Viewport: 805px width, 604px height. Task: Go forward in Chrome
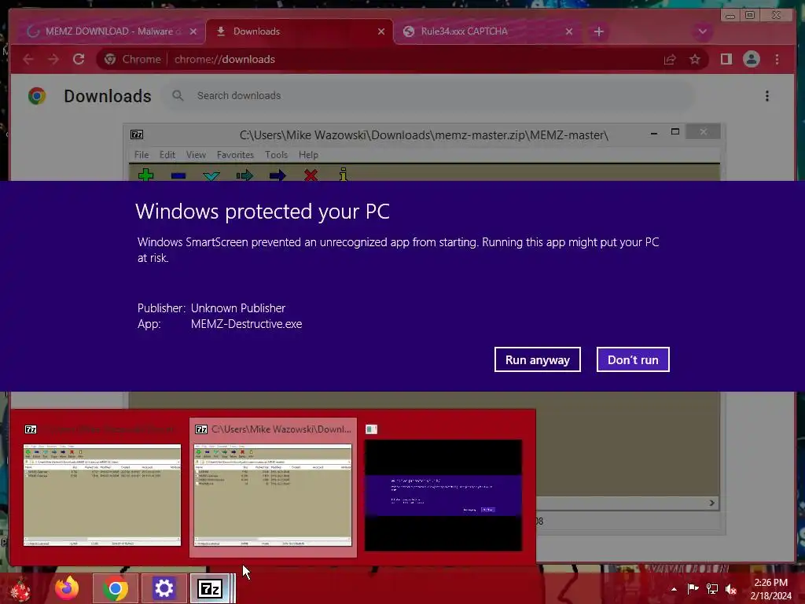(53, 60)
